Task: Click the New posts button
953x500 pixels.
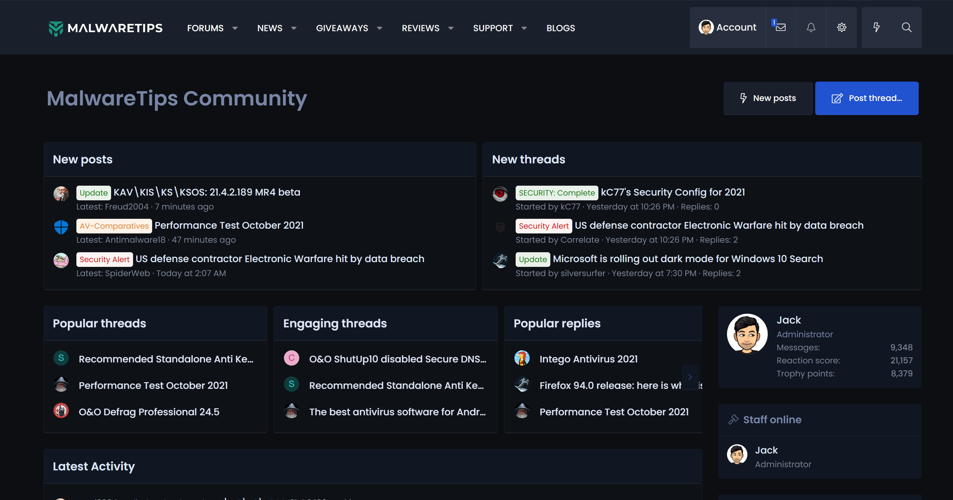Action: (768, 98)
